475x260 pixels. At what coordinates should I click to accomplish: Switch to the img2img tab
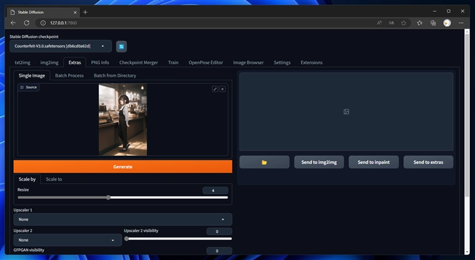tap(49, 62)
